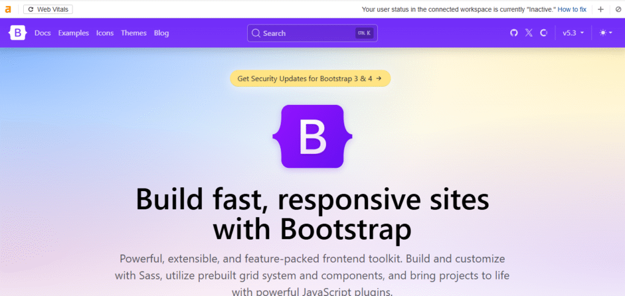Open the Examples page
This screenshot has height=296, width=625.
pyautogui.click(x=73, y=33)
